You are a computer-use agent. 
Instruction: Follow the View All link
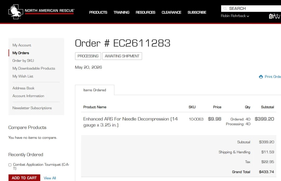[50, 178]
